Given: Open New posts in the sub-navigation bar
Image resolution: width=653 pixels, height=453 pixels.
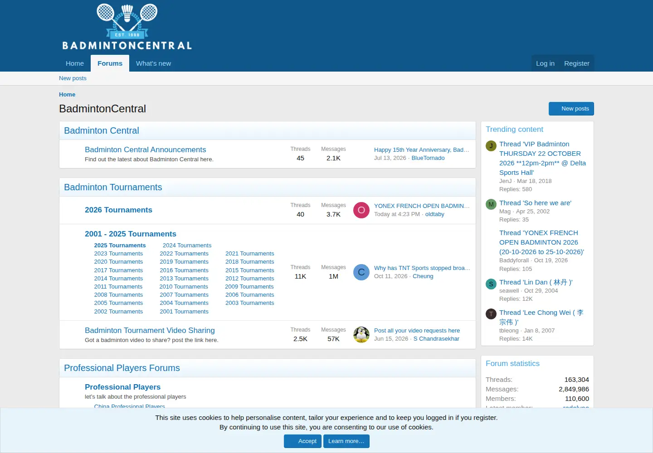Looking at the screenshot, I should pos(73,78).
